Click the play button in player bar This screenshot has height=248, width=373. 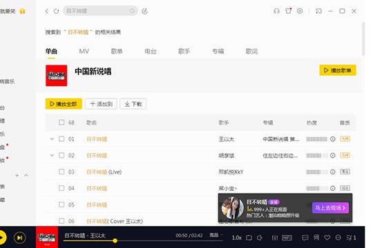click(x=1, y=238)
